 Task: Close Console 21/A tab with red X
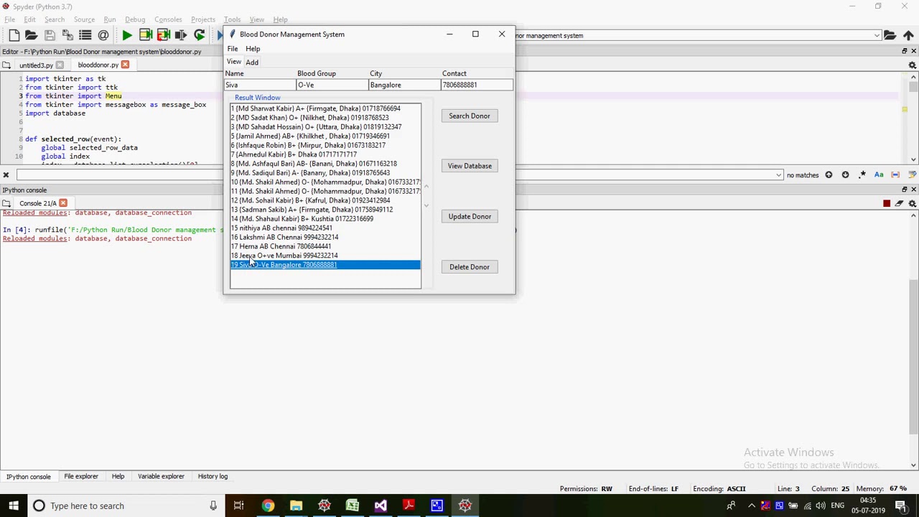(63, 203)
